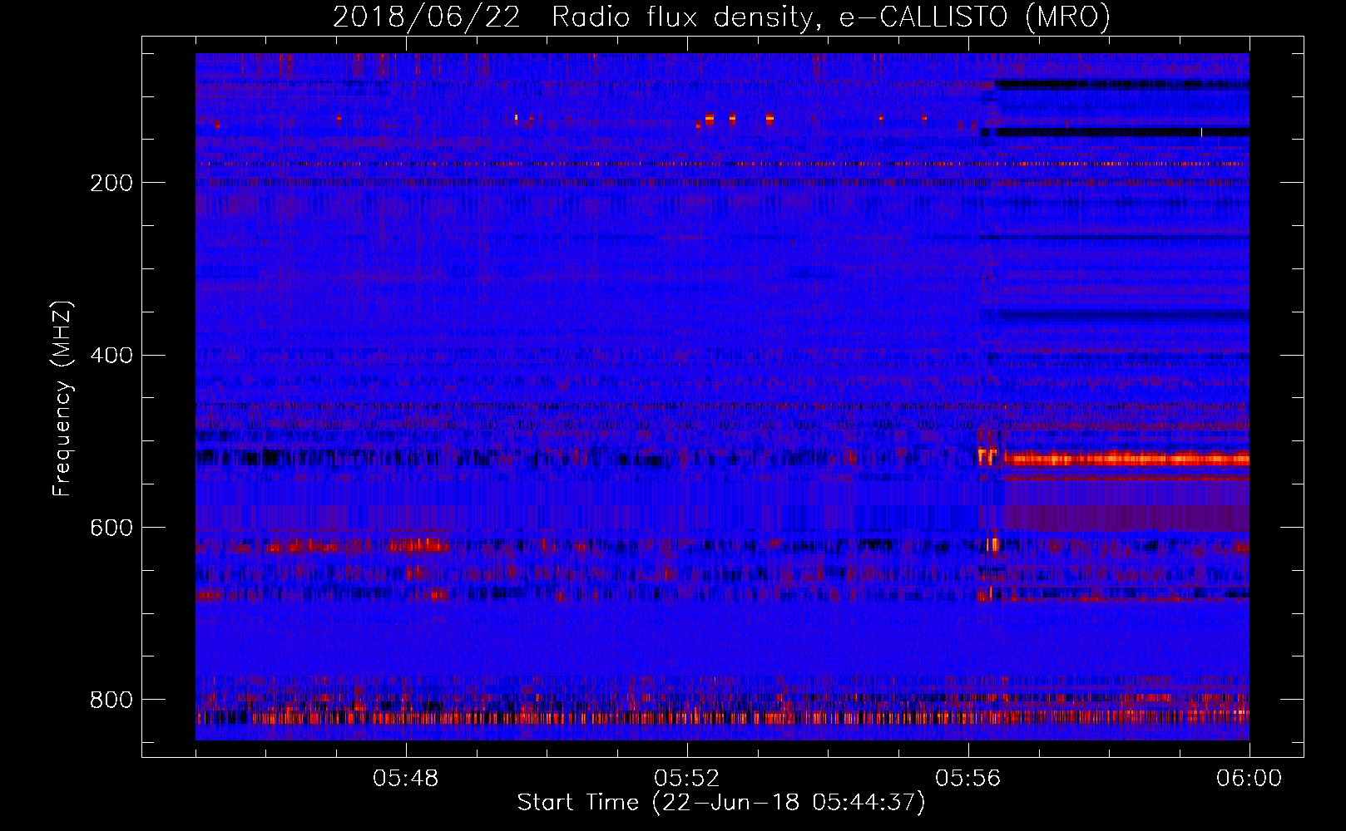Click the bright yellow emission band near 520 MHz
The width and height of the screenshot is (1346, 831).
point(1126,459)
